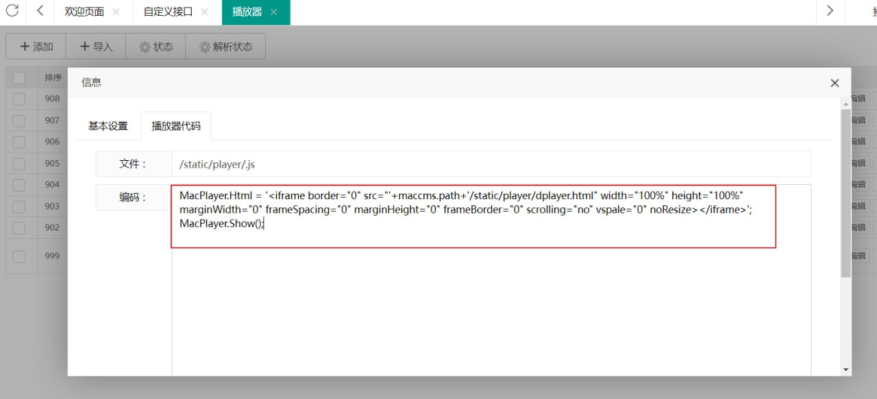The height and width of the screenshot is (399, 877).
Task: Click the 导入 button
Action: click(x=96, y=47)
